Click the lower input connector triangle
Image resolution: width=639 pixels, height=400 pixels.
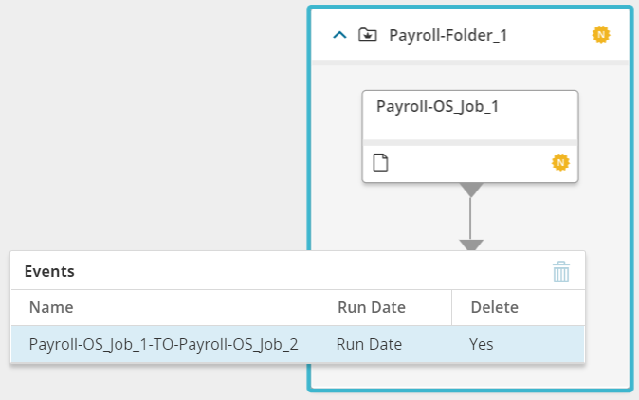tap(471, 245)
